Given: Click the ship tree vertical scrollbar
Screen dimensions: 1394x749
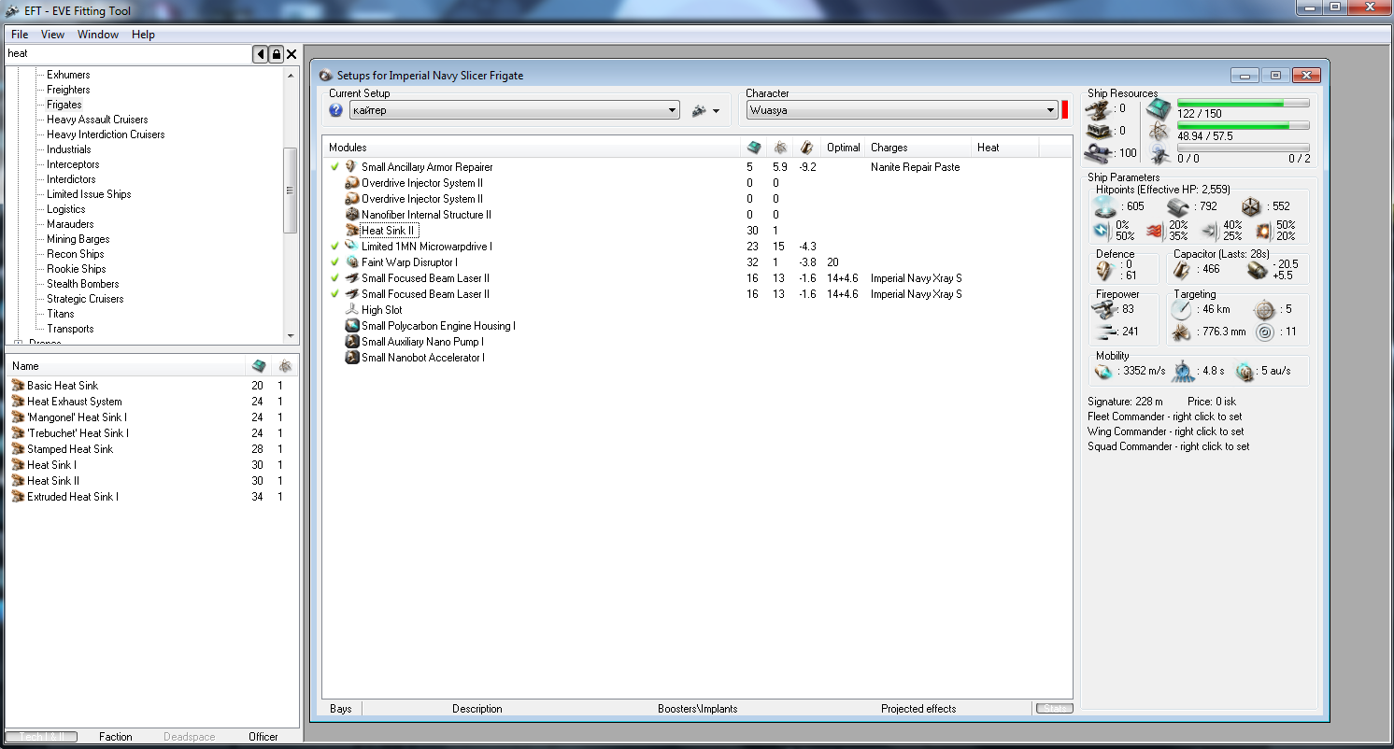Looking at the screenshot, I should 291,205.
